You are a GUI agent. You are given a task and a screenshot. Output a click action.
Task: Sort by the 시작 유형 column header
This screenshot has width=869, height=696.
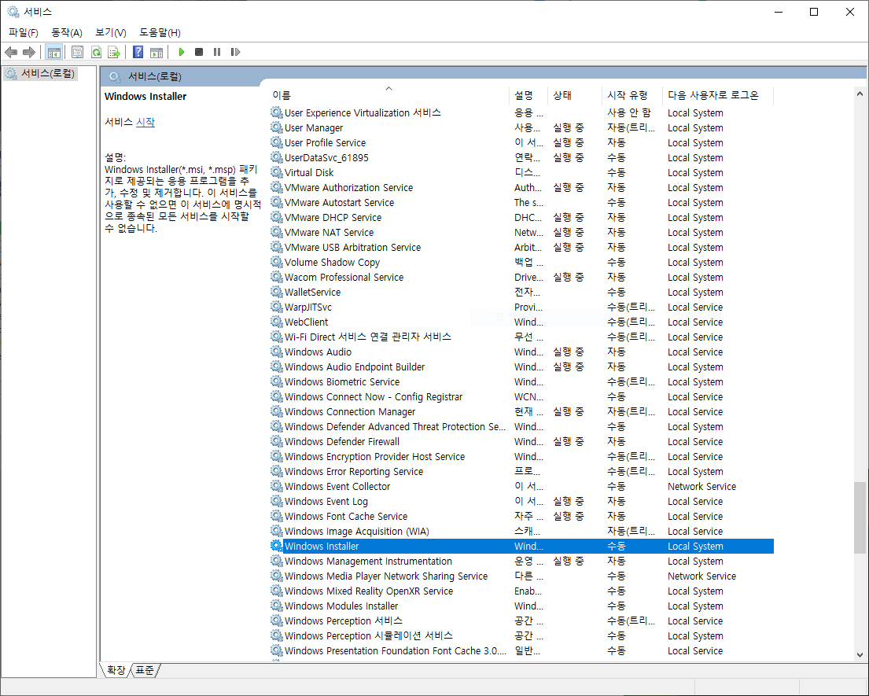[x=631, y=95]
